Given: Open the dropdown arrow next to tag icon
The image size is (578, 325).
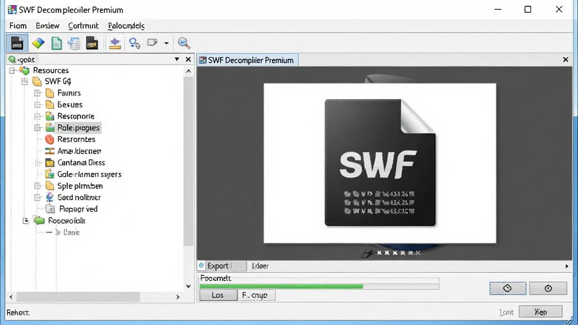Looking at the screenshot, I should coord(167,43).
